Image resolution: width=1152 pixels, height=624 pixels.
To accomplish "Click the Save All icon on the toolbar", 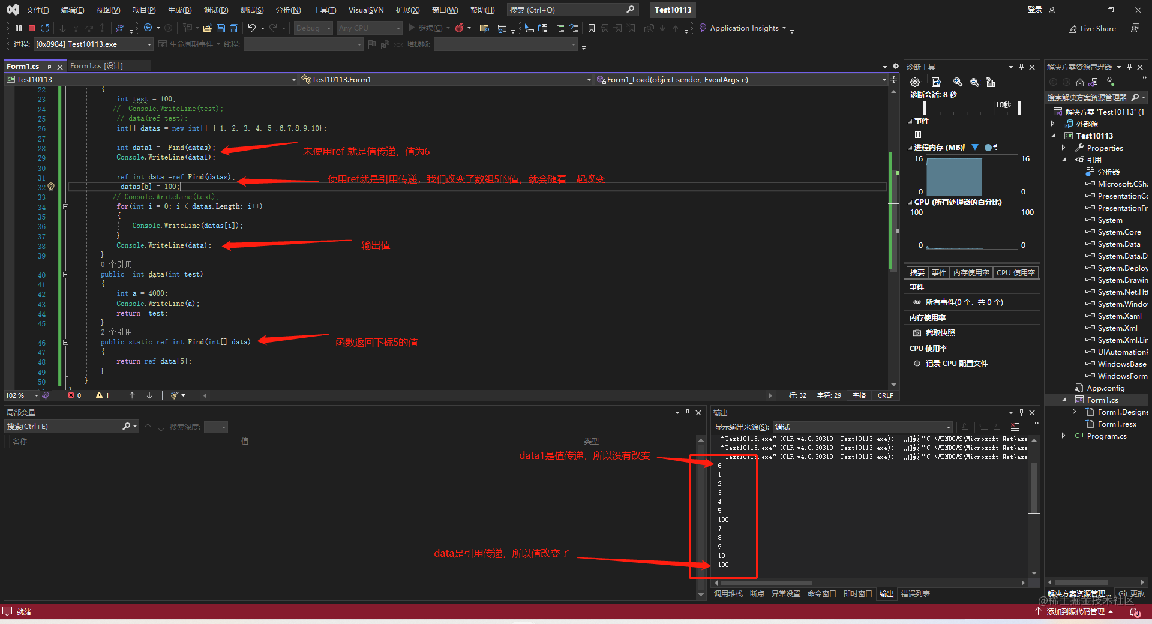I will tap(234, 28).
